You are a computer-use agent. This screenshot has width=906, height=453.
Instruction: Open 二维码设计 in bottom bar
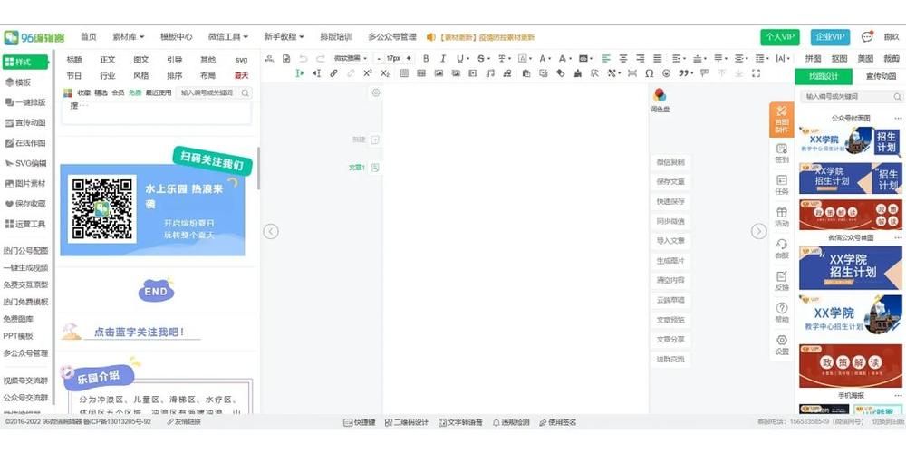pyautogui.click(x=407, y=422)
